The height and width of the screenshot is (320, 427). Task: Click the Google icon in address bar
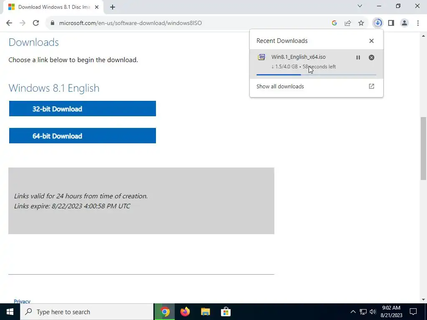[x=334, y=23]
